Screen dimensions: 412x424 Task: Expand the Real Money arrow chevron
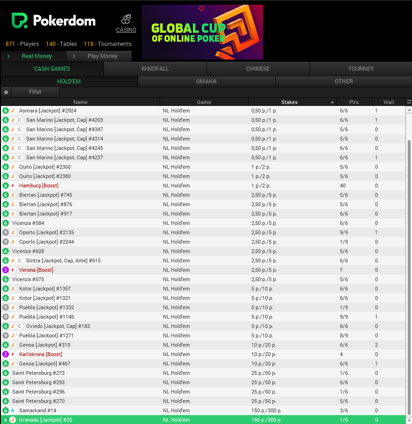8,55
